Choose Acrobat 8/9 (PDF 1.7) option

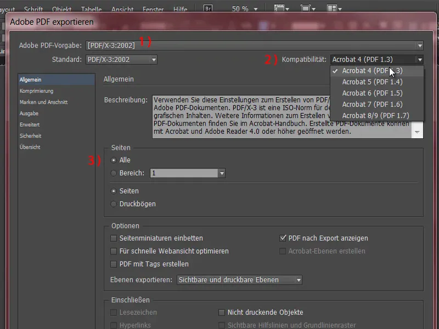click(x=377, y=116)
